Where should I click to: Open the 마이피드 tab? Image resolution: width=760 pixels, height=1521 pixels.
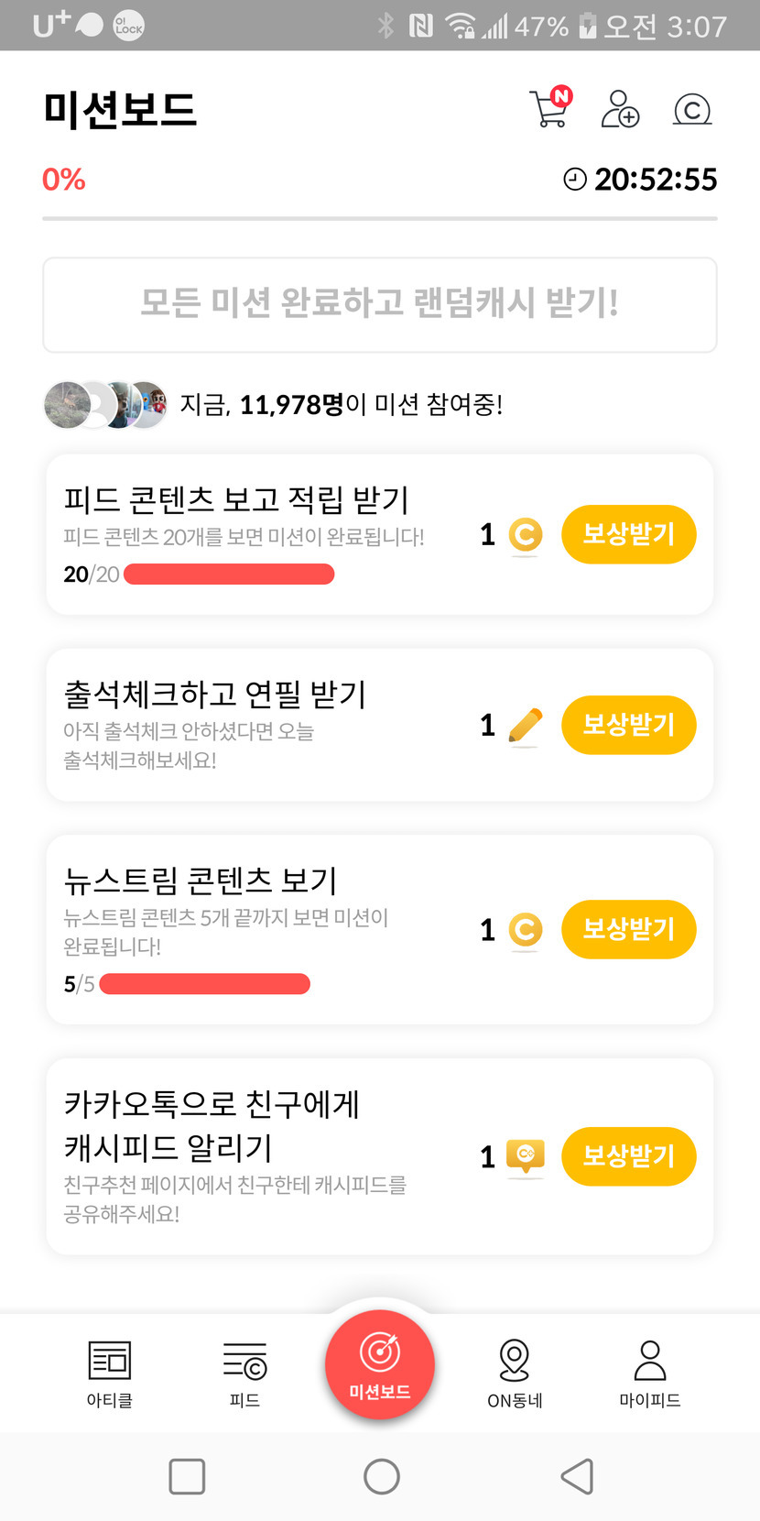650,1372
